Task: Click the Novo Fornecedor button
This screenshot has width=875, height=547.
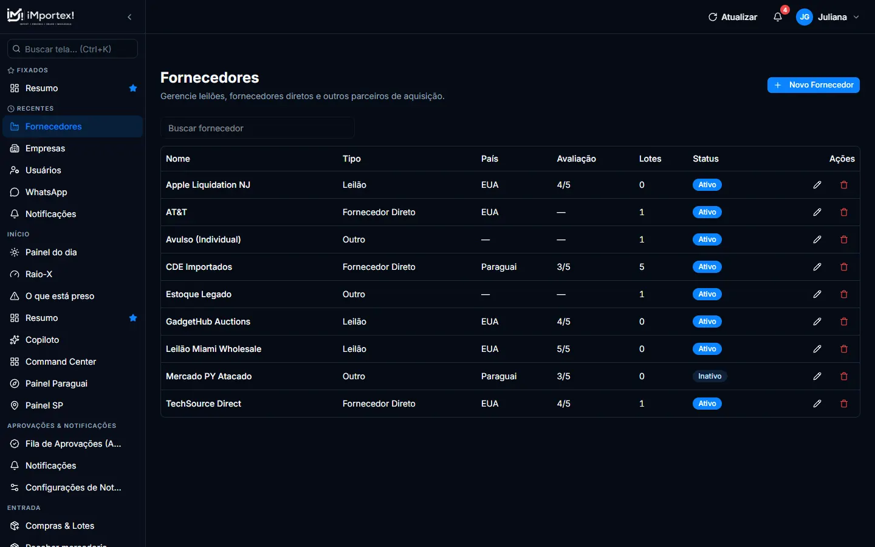Action: [x=814, y=85]
